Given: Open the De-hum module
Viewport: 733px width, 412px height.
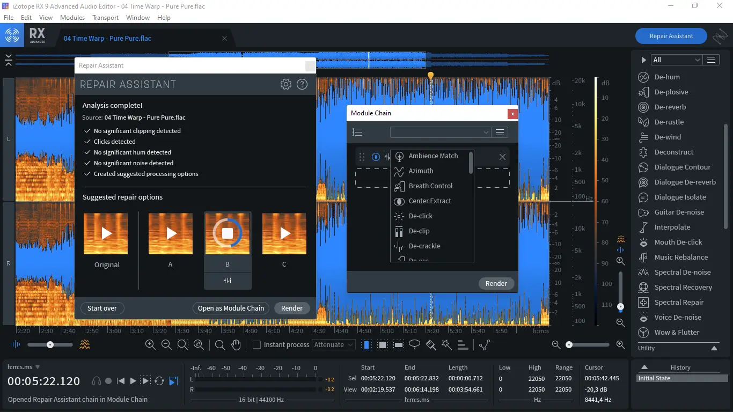Looking at the screenshot, I should pos(666,77).
